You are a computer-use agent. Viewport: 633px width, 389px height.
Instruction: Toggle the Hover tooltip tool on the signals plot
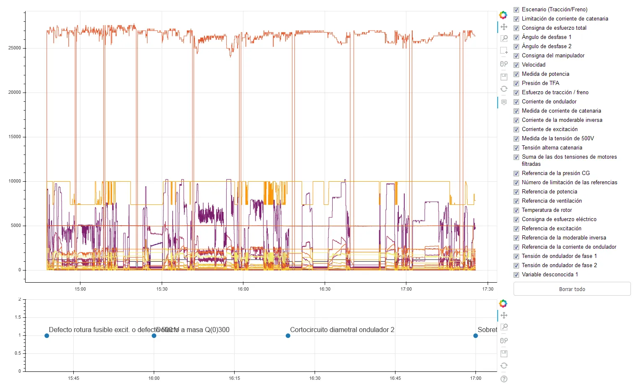coord(504,102)
